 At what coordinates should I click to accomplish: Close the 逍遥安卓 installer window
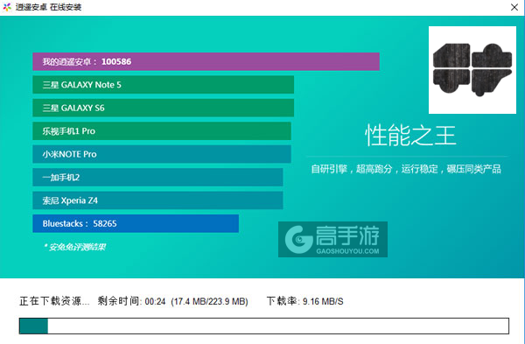click(514, 7)
